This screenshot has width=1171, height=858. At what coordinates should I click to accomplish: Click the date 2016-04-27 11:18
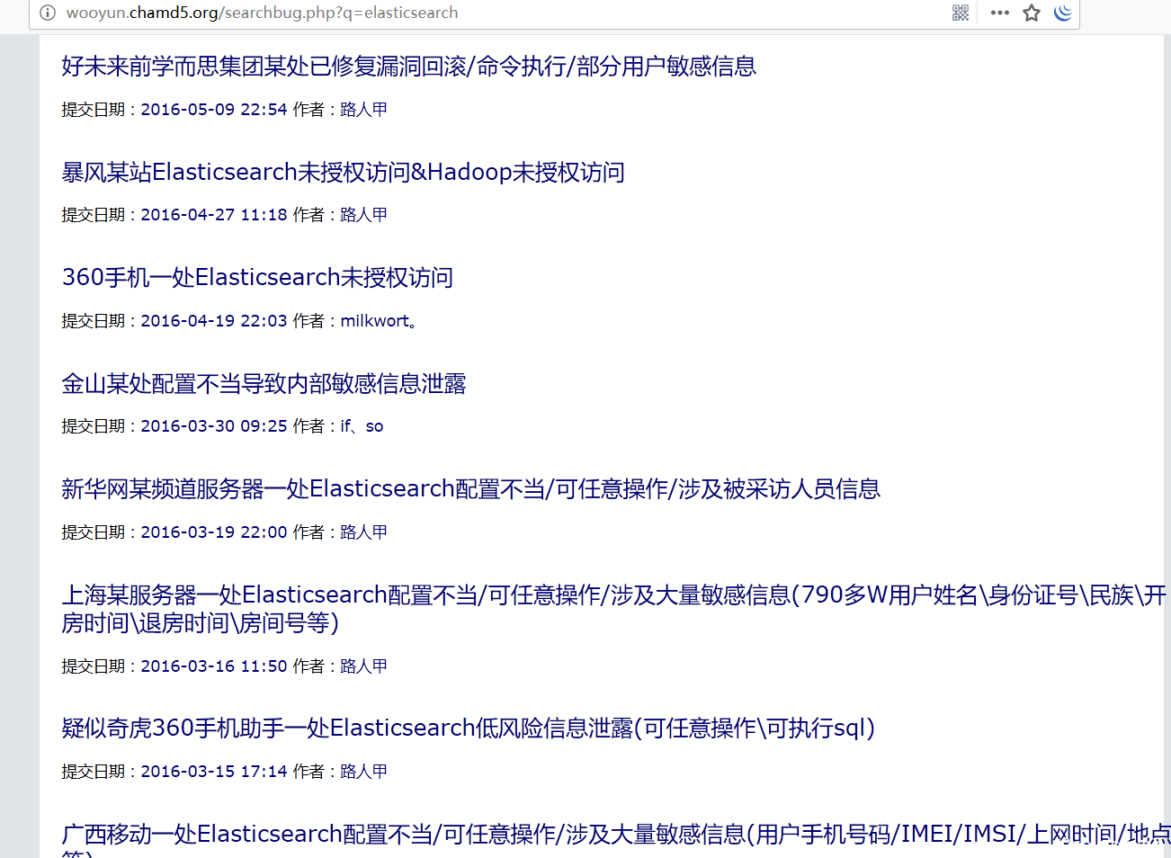(x=214, y=215)
